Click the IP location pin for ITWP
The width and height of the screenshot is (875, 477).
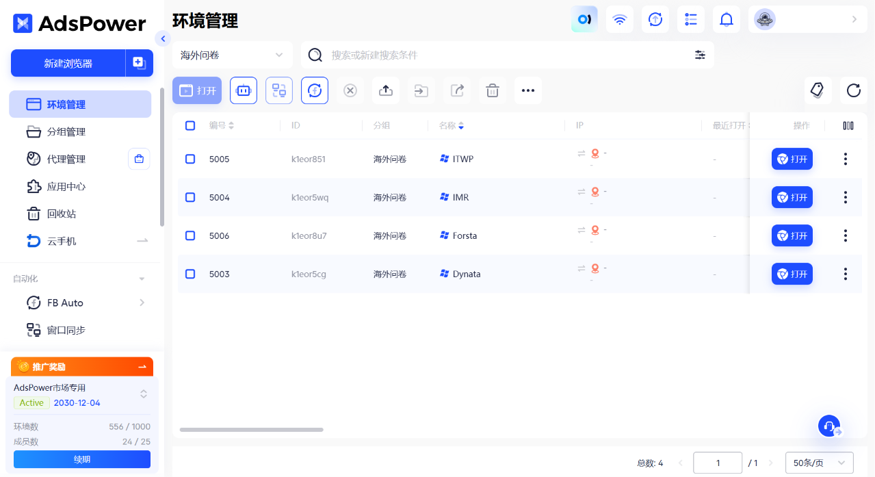click(595, 153)
